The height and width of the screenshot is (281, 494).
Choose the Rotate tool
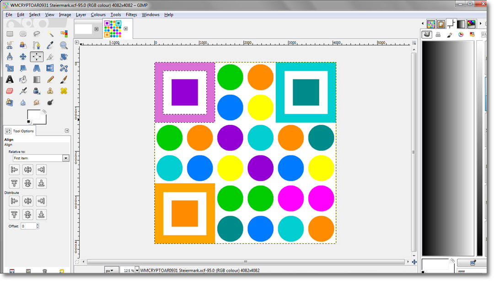coord(64,57)
